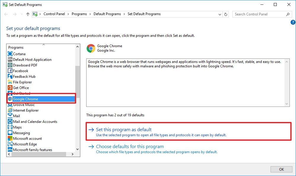The height and width of the screenshot is (176, 296).
Task: Open Choose defaults for this program
Action: point(129,146)
